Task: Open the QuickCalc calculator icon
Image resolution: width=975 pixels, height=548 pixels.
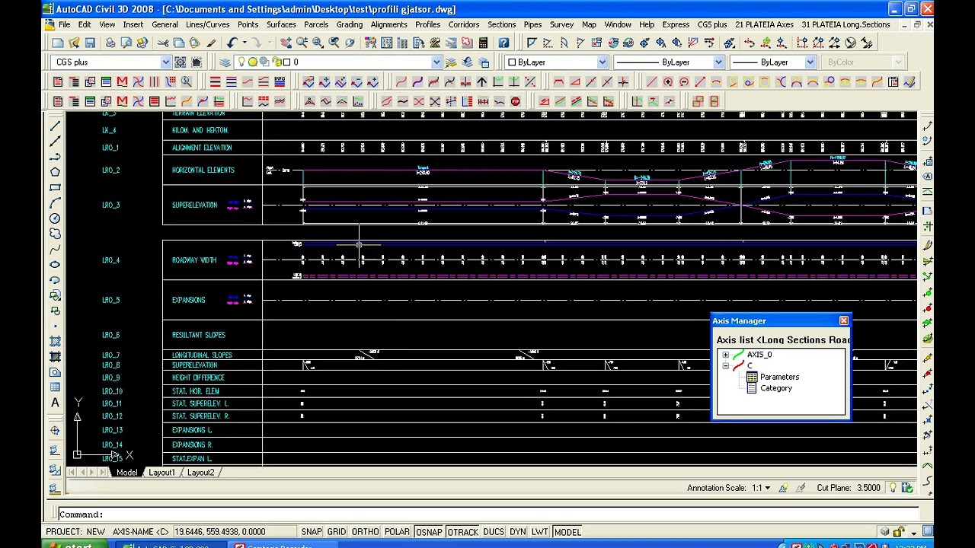Action: click(x=483, y=43)
